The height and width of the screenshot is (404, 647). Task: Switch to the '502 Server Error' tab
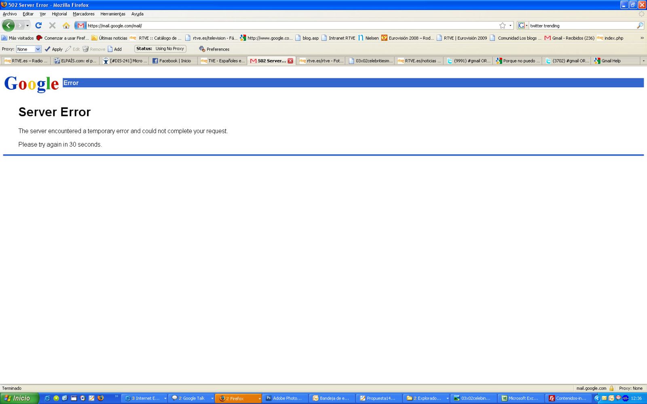click(270, 61)
